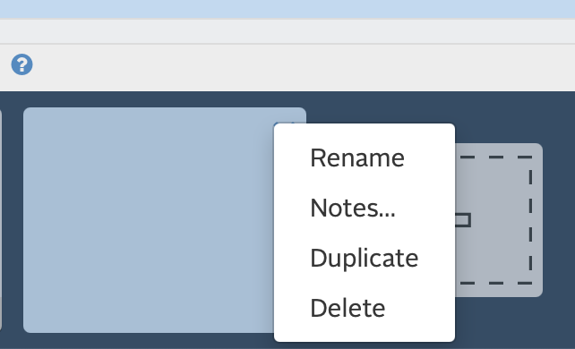This screenshot has width=575, height=349.
Task: Click the options button peeking behind the popup menu
Action: point(285,123)
